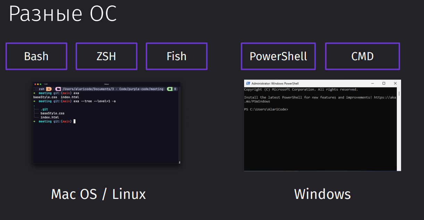This screenshot has height=220, width=424.
Task: Maximize the Windows PowerShell window
Action: tap(384, 83)
